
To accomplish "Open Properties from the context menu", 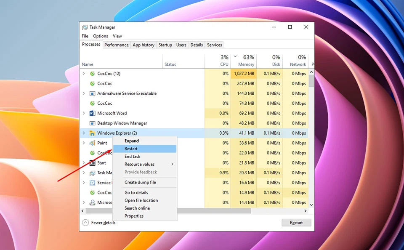I will pyautogui.click(x=145, y=216).
